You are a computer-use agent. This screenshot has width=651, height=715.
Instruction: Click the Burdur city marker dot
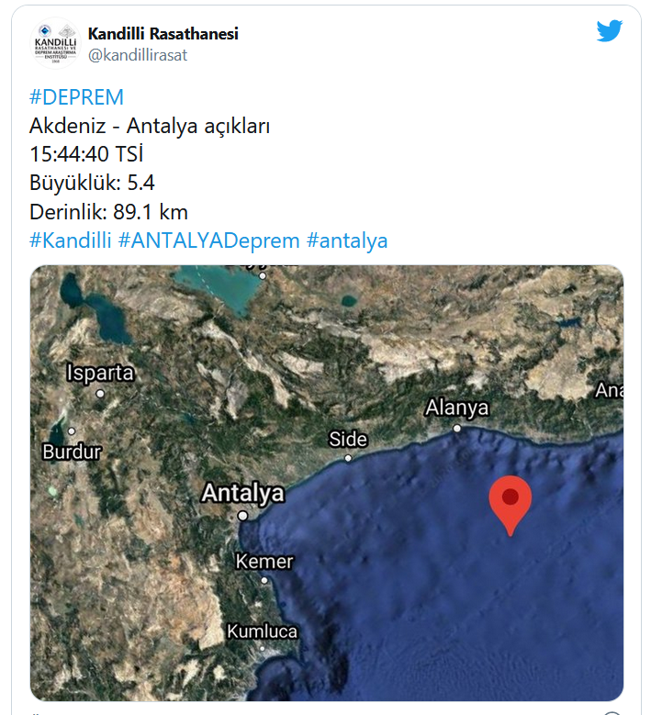(x=72, y=430)
